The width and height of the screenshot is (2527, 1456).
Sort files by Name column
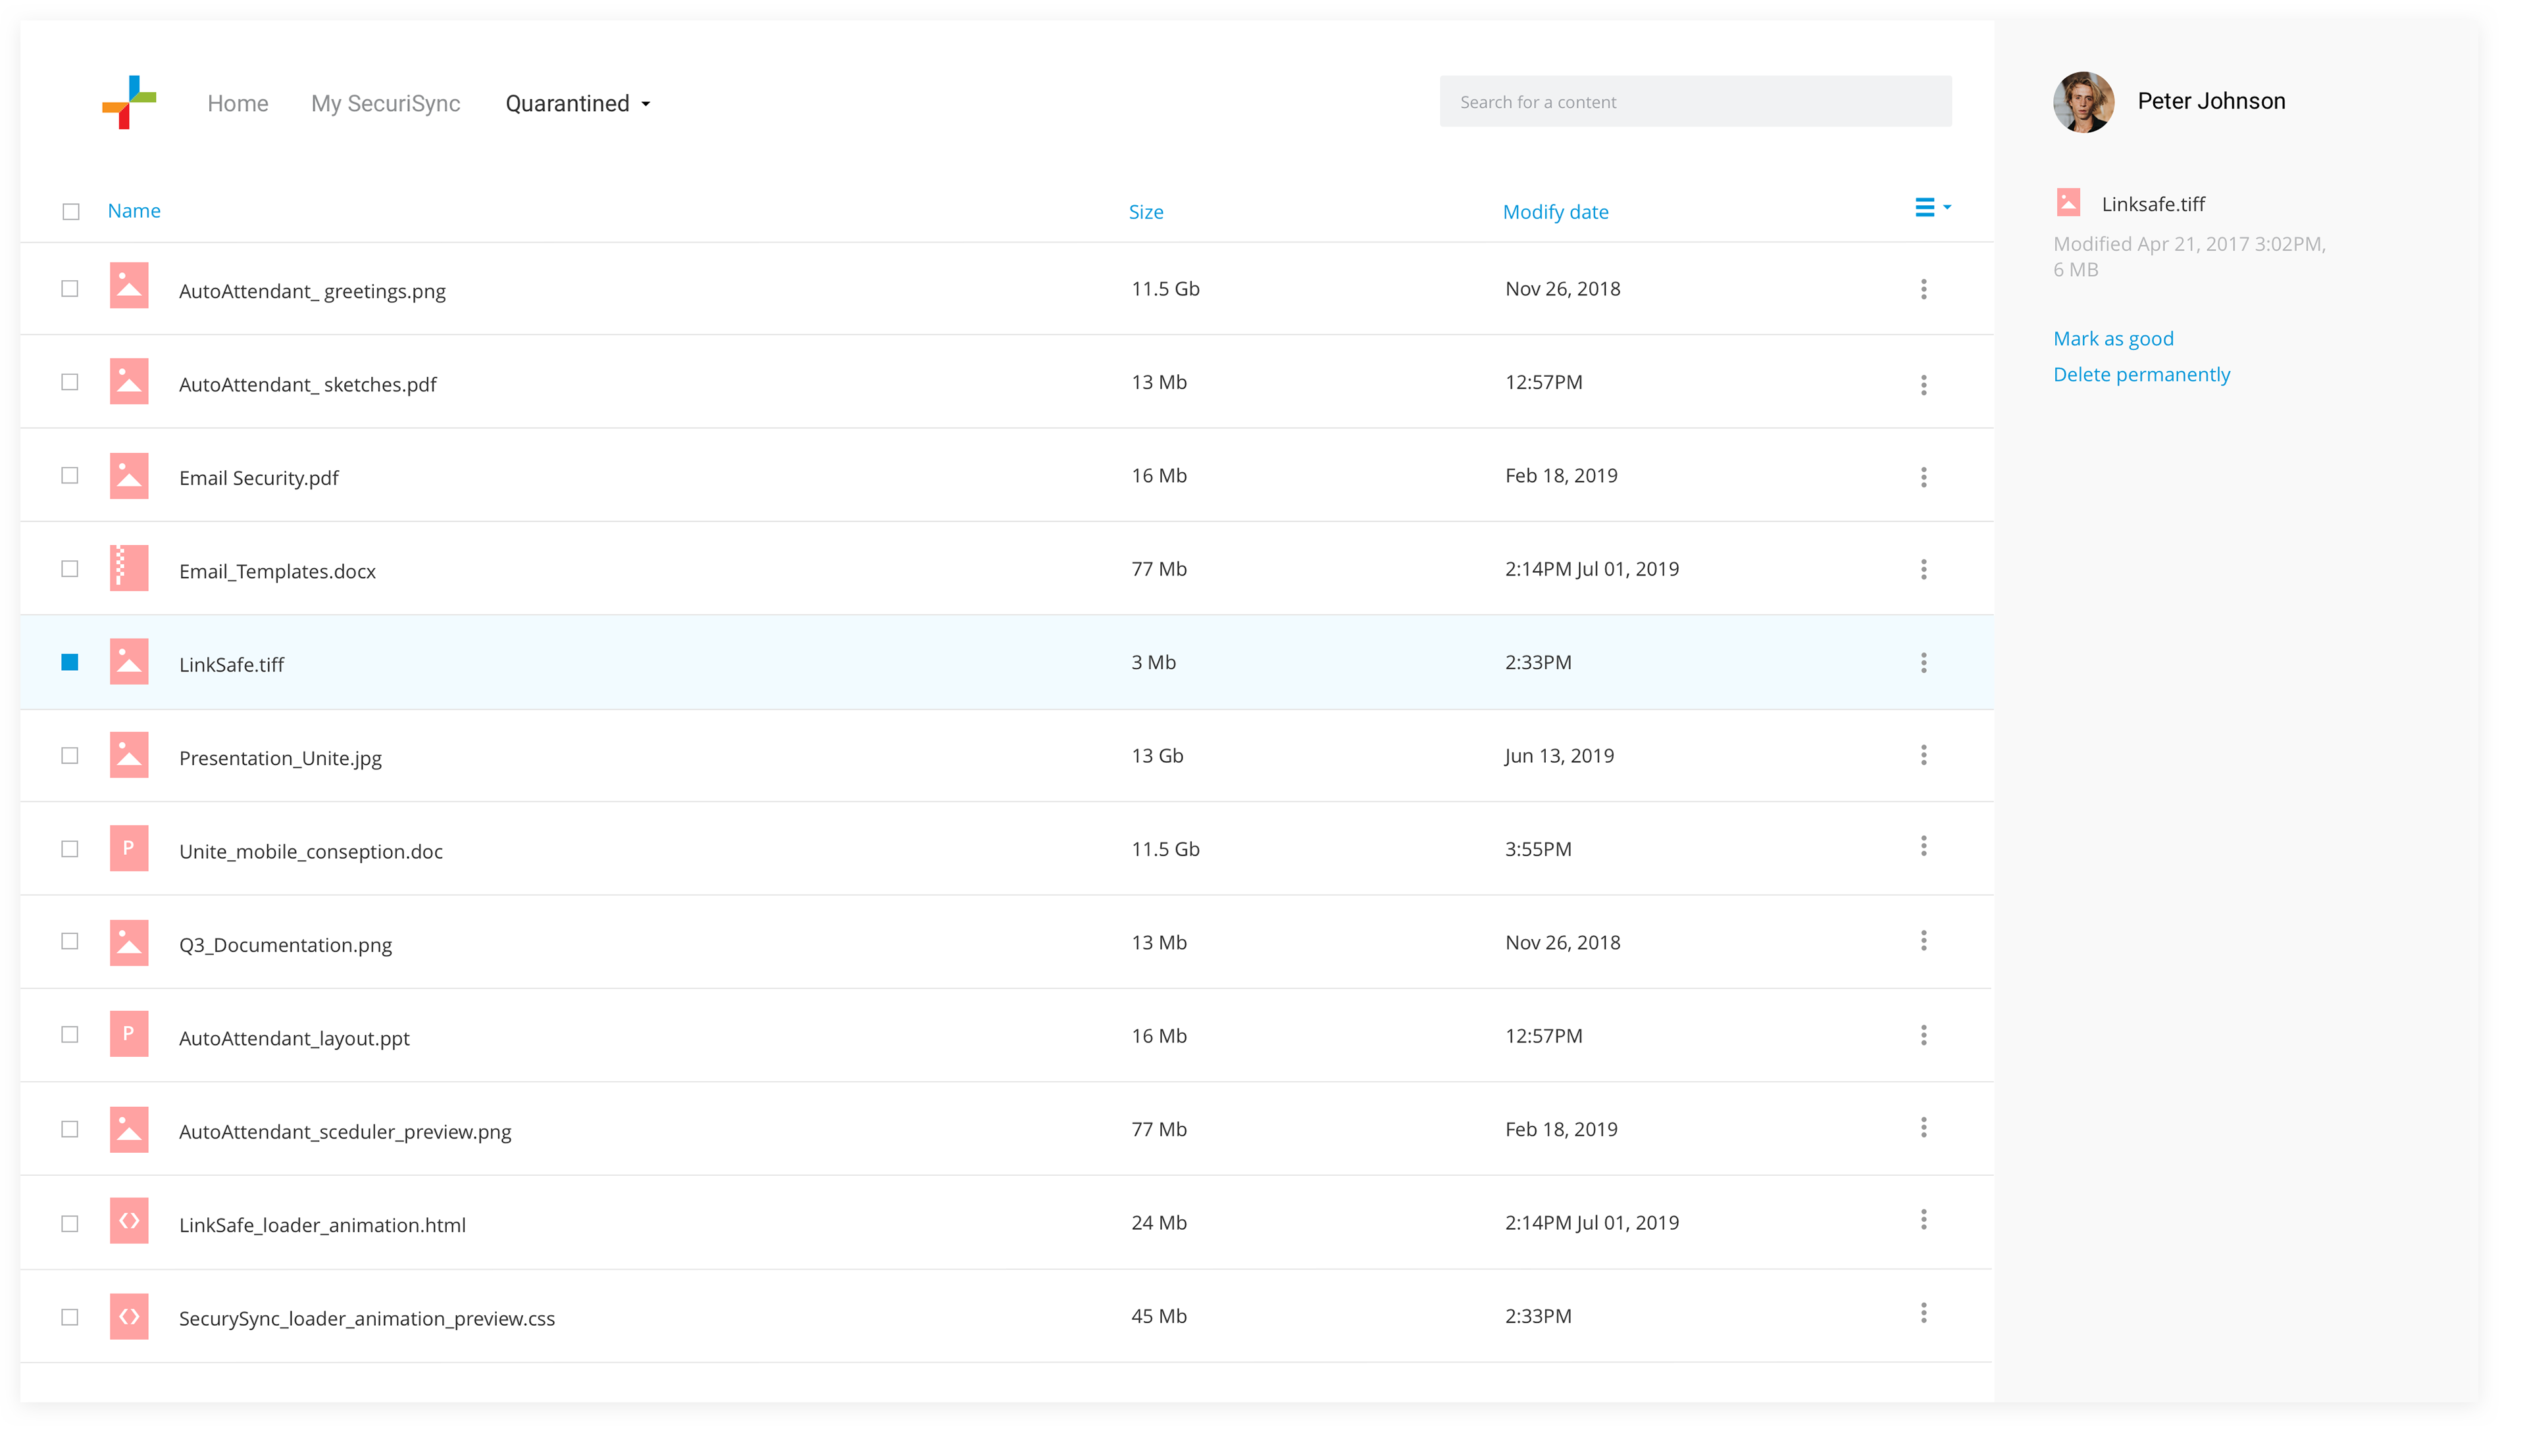(134, 210)
